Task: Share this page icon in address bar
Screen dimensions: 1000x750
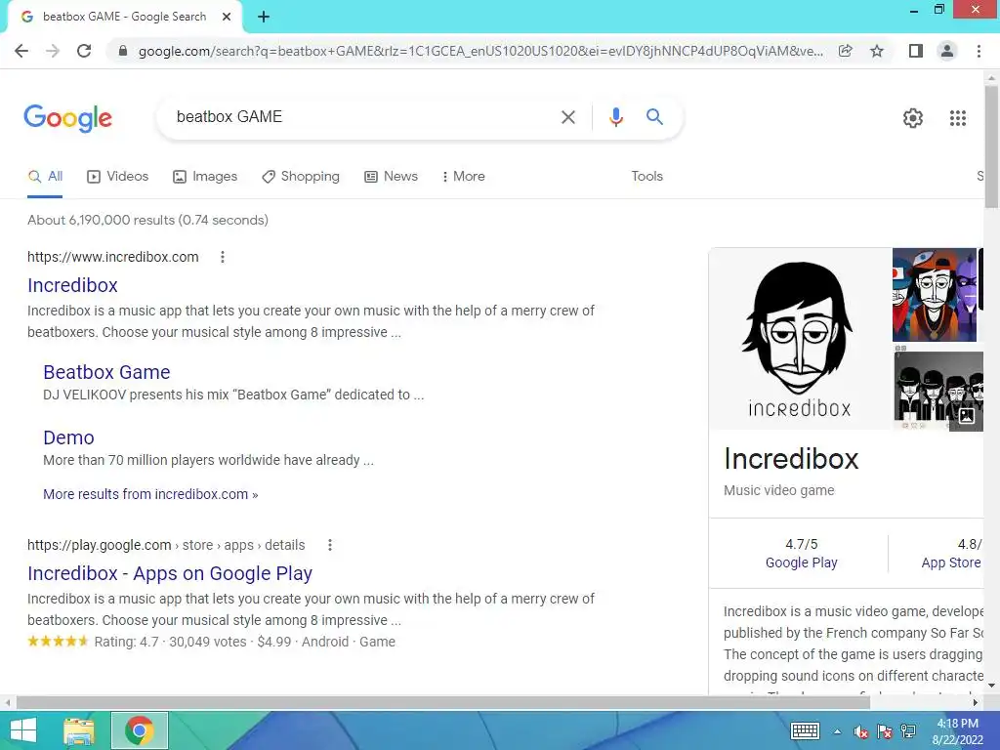Action: click(846, 51)
